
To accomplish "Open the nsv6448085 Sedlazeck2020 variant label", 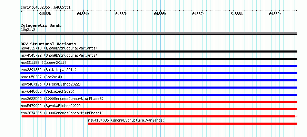I will pyautogui.click(x=48, y=91).
